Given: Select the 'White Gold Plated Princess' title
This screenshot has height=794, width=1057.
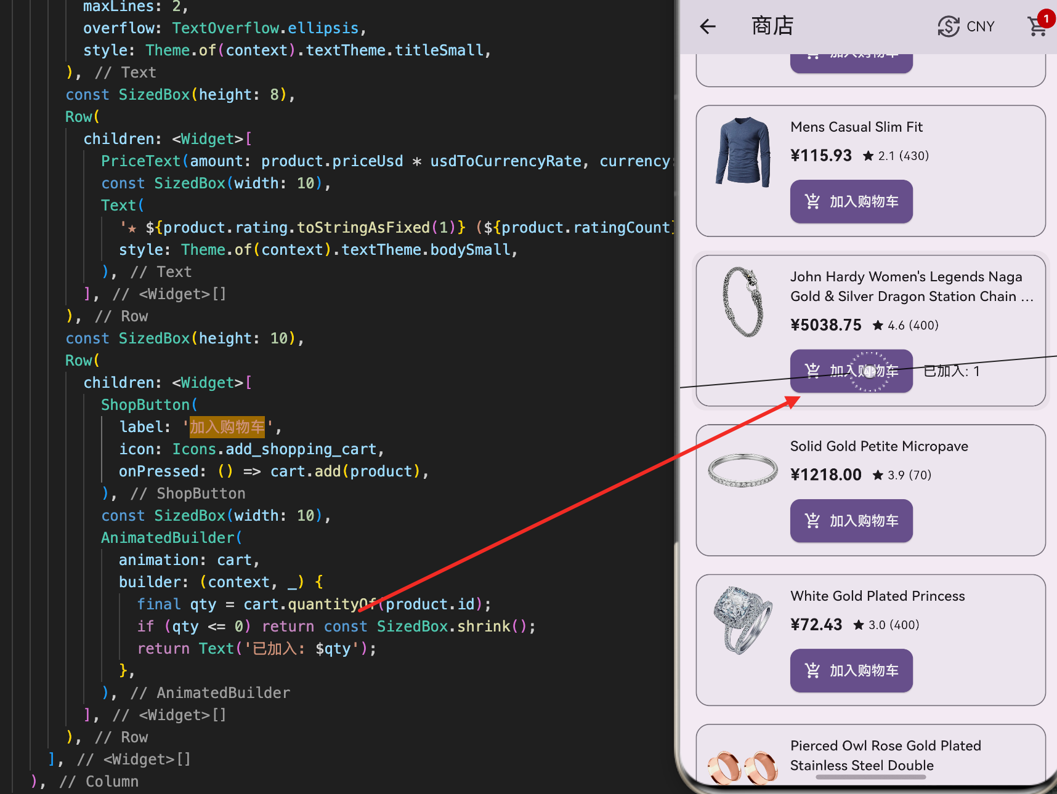Looking at the screenshot, I should coord(878,596).
